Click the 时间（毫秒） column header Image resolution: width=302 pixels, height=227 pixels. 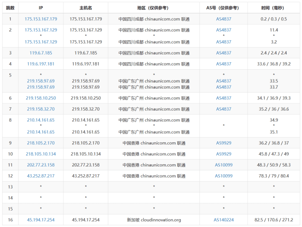tap(274, 8)
